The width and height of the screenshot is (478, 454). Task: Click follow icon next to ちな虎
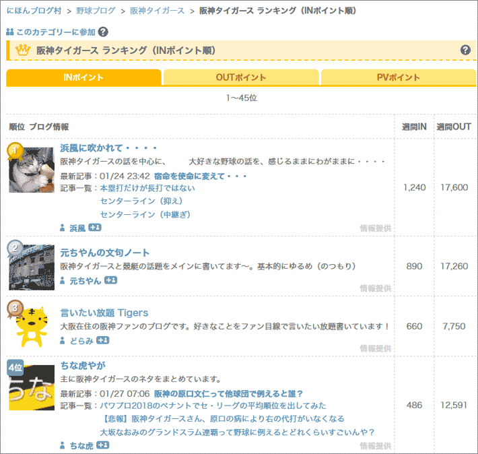(103, 445)
